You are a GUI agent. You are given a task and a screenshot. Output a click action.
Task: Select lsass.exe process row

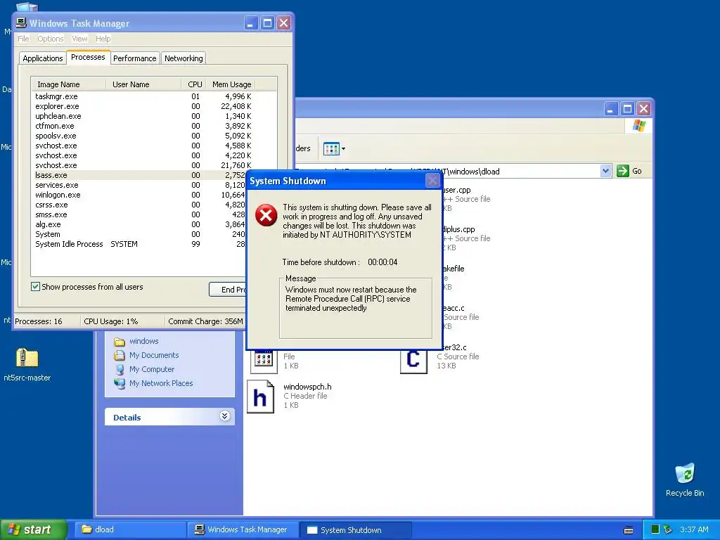(139, 175)
